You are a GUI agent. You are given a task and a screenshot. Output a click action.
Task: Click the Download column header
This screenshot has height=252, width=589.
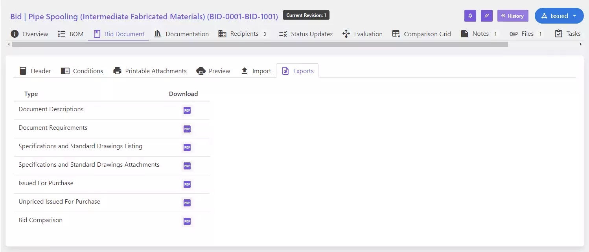[x=183, y=94]
